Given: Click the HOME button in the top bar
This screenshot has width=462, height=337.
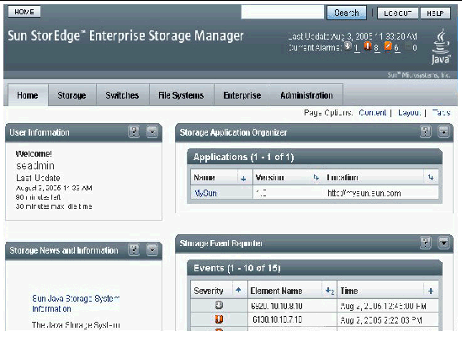Looking at the screenshot, I should click(24, 12).
